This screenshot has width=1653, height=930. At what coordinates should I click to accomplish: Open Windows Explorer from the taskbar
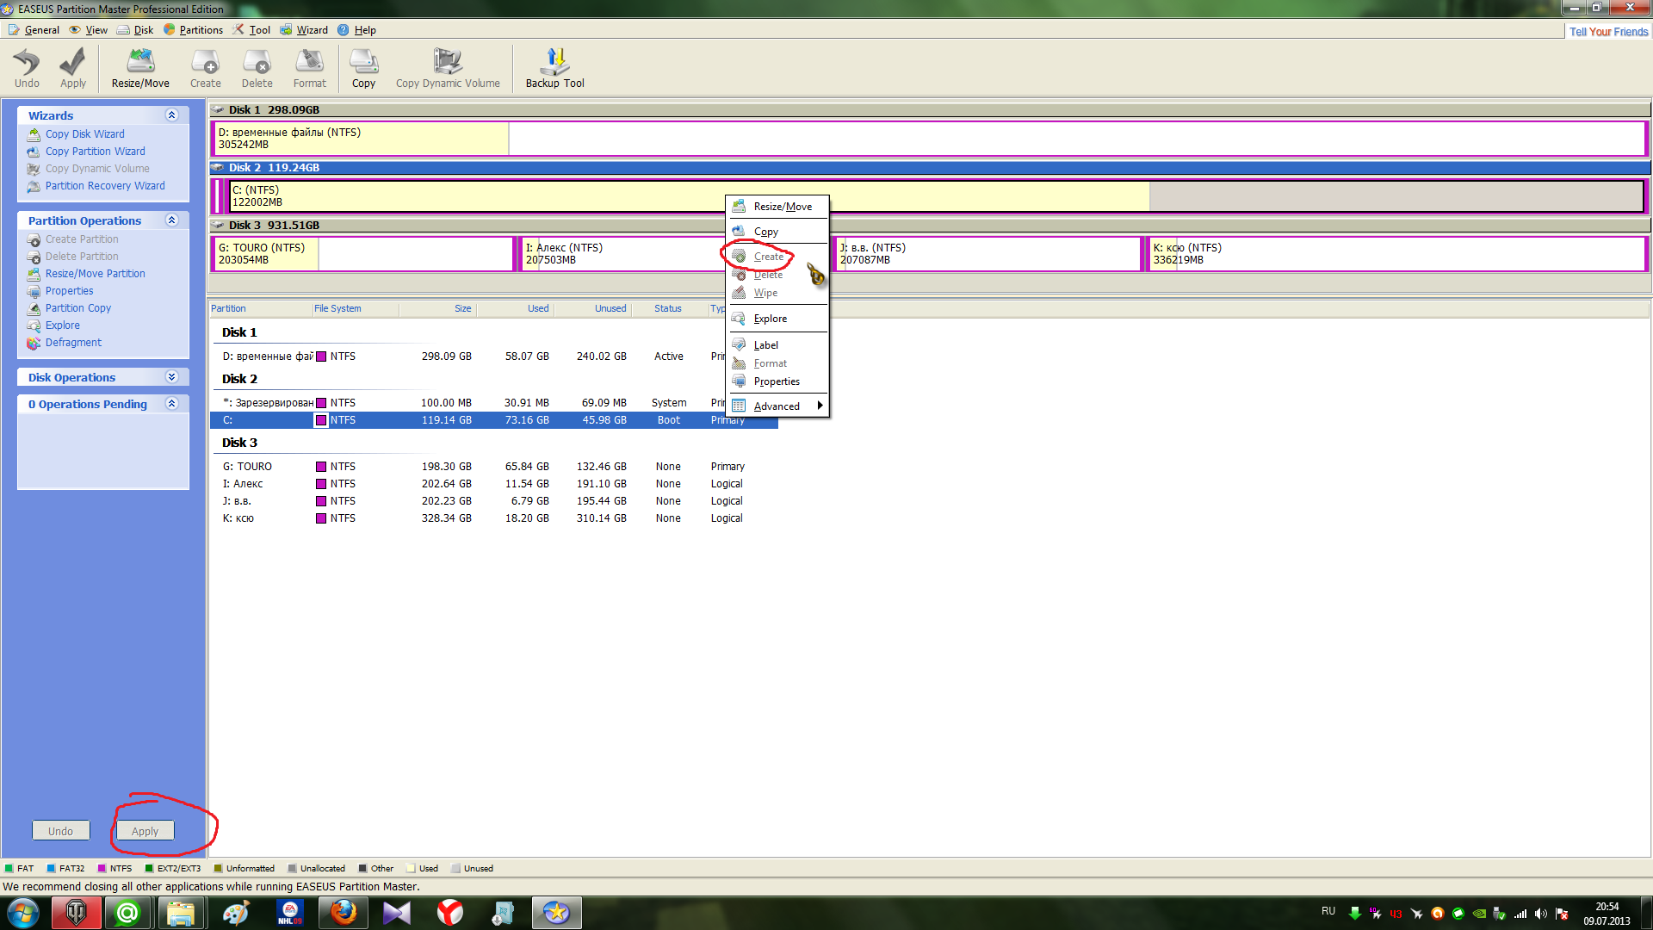(x=180, y=913)
